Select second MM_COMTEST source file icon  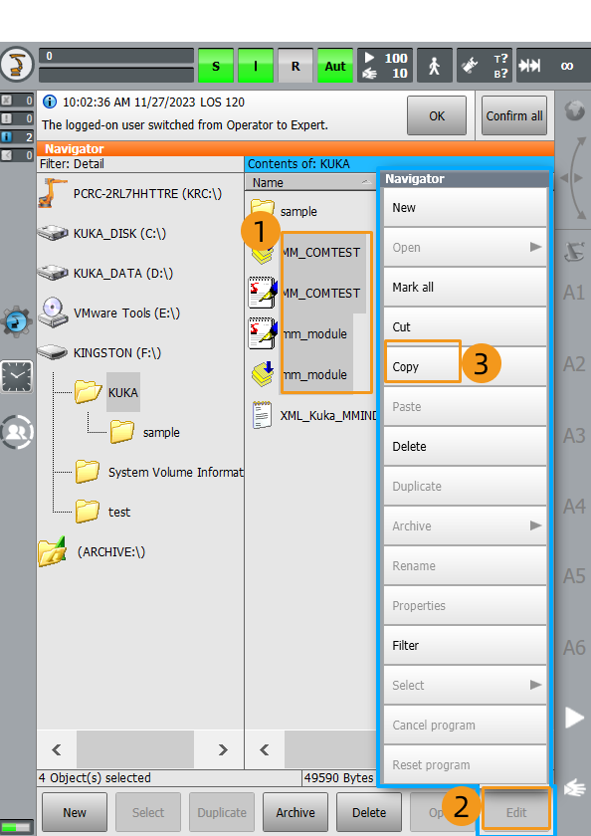pyautogui.click(x=262, y=293)
